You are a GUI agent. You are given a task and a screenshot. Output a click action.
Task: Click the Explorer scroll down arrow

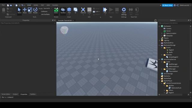(190, 93)
